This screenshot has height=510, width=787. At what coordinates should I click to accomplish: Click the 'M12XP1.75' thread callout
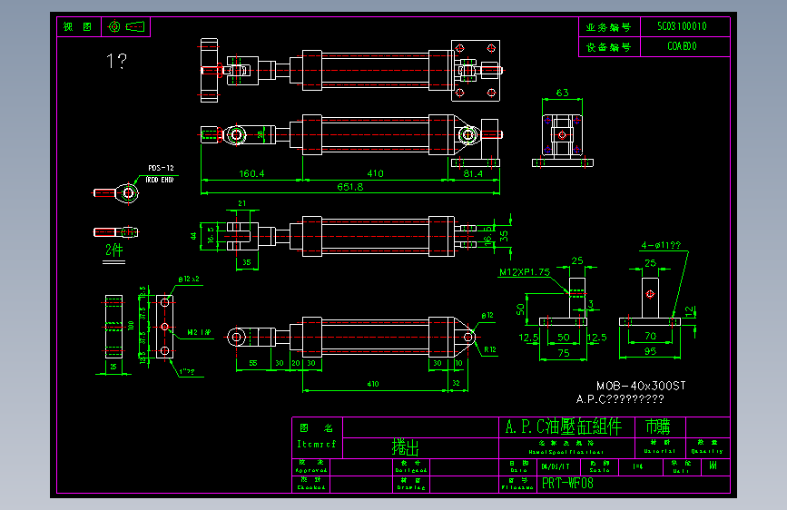click(x=525, y=272)
